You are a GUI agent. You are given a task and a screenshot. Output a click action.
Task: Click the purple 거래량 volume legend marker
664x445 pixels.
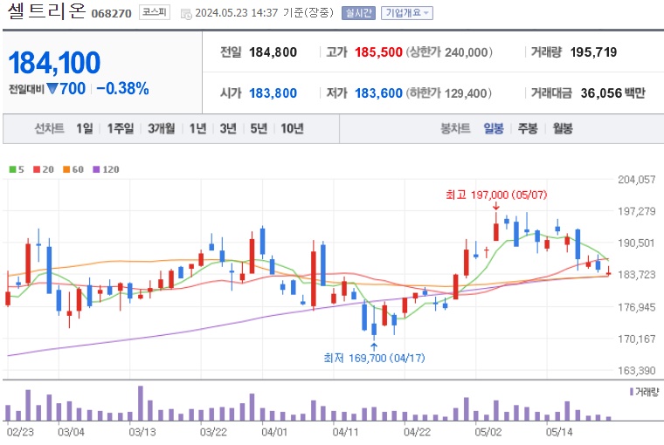pyautogui.click(x=632, y=392)
